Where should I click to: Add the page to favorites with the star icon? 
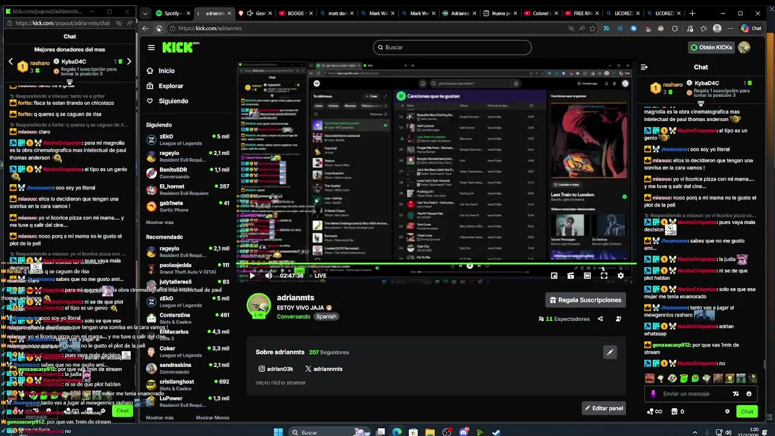[x=593, y=28]
